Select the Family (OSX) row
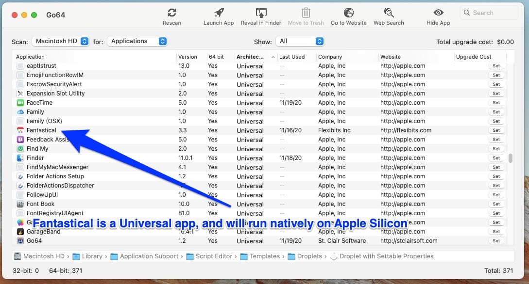529x284 pixels. tap(260, 121)
